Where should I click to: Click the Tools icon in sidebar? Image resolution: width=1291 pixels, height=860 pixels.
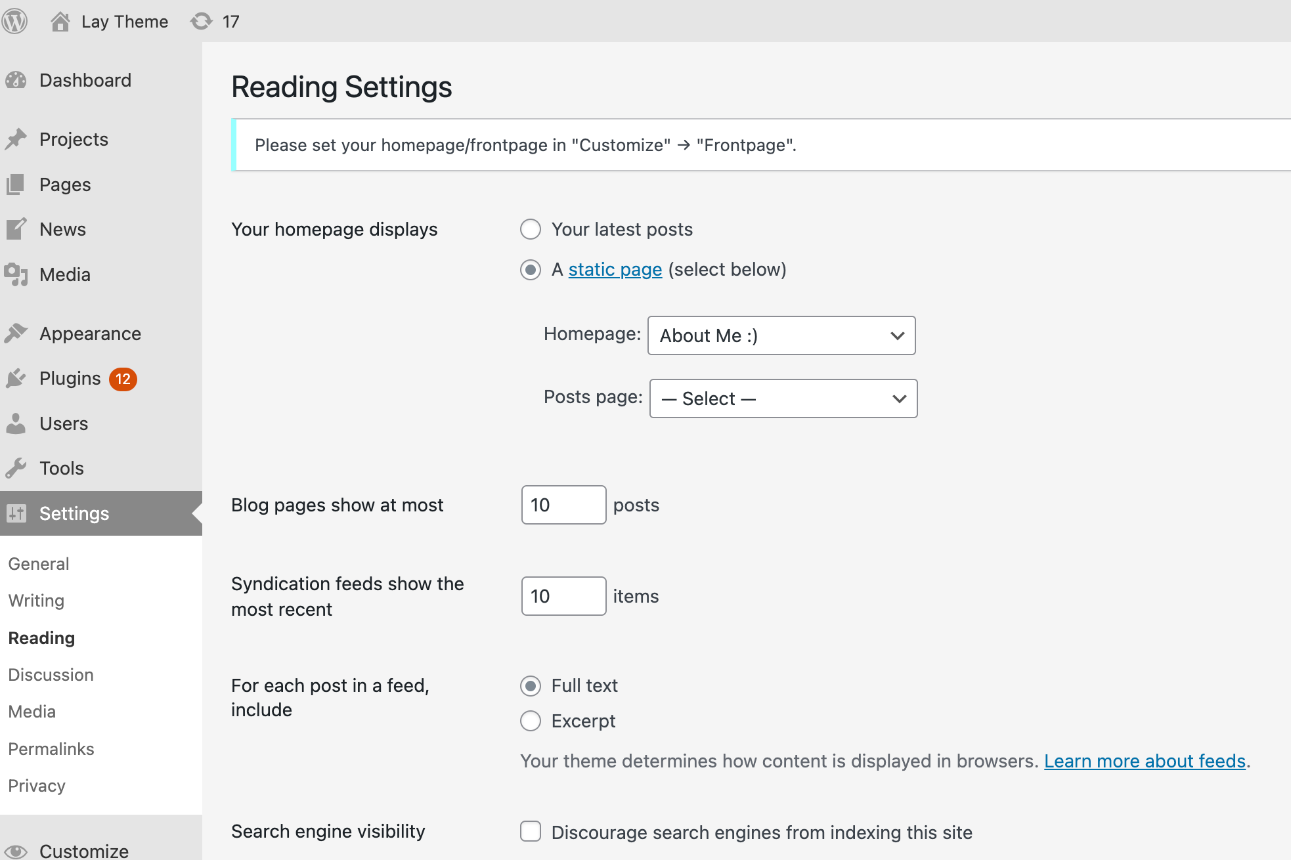(x=18, y=467)
